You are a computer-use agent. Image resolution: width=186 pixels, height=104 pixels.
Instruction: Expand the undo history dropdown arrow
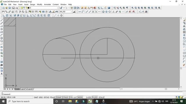click(64, 8)
